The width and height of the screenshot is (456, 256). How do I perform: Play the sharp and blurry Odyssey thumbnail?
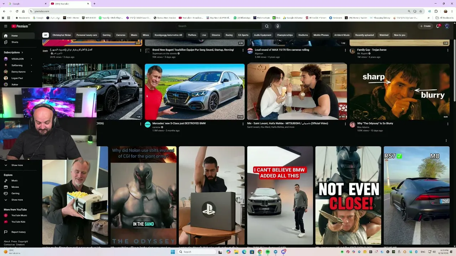(399, 92)
